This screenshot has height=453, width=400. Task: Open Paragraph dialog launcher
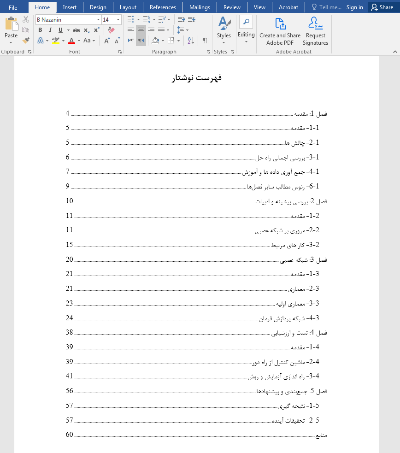(x=208, y=52)
